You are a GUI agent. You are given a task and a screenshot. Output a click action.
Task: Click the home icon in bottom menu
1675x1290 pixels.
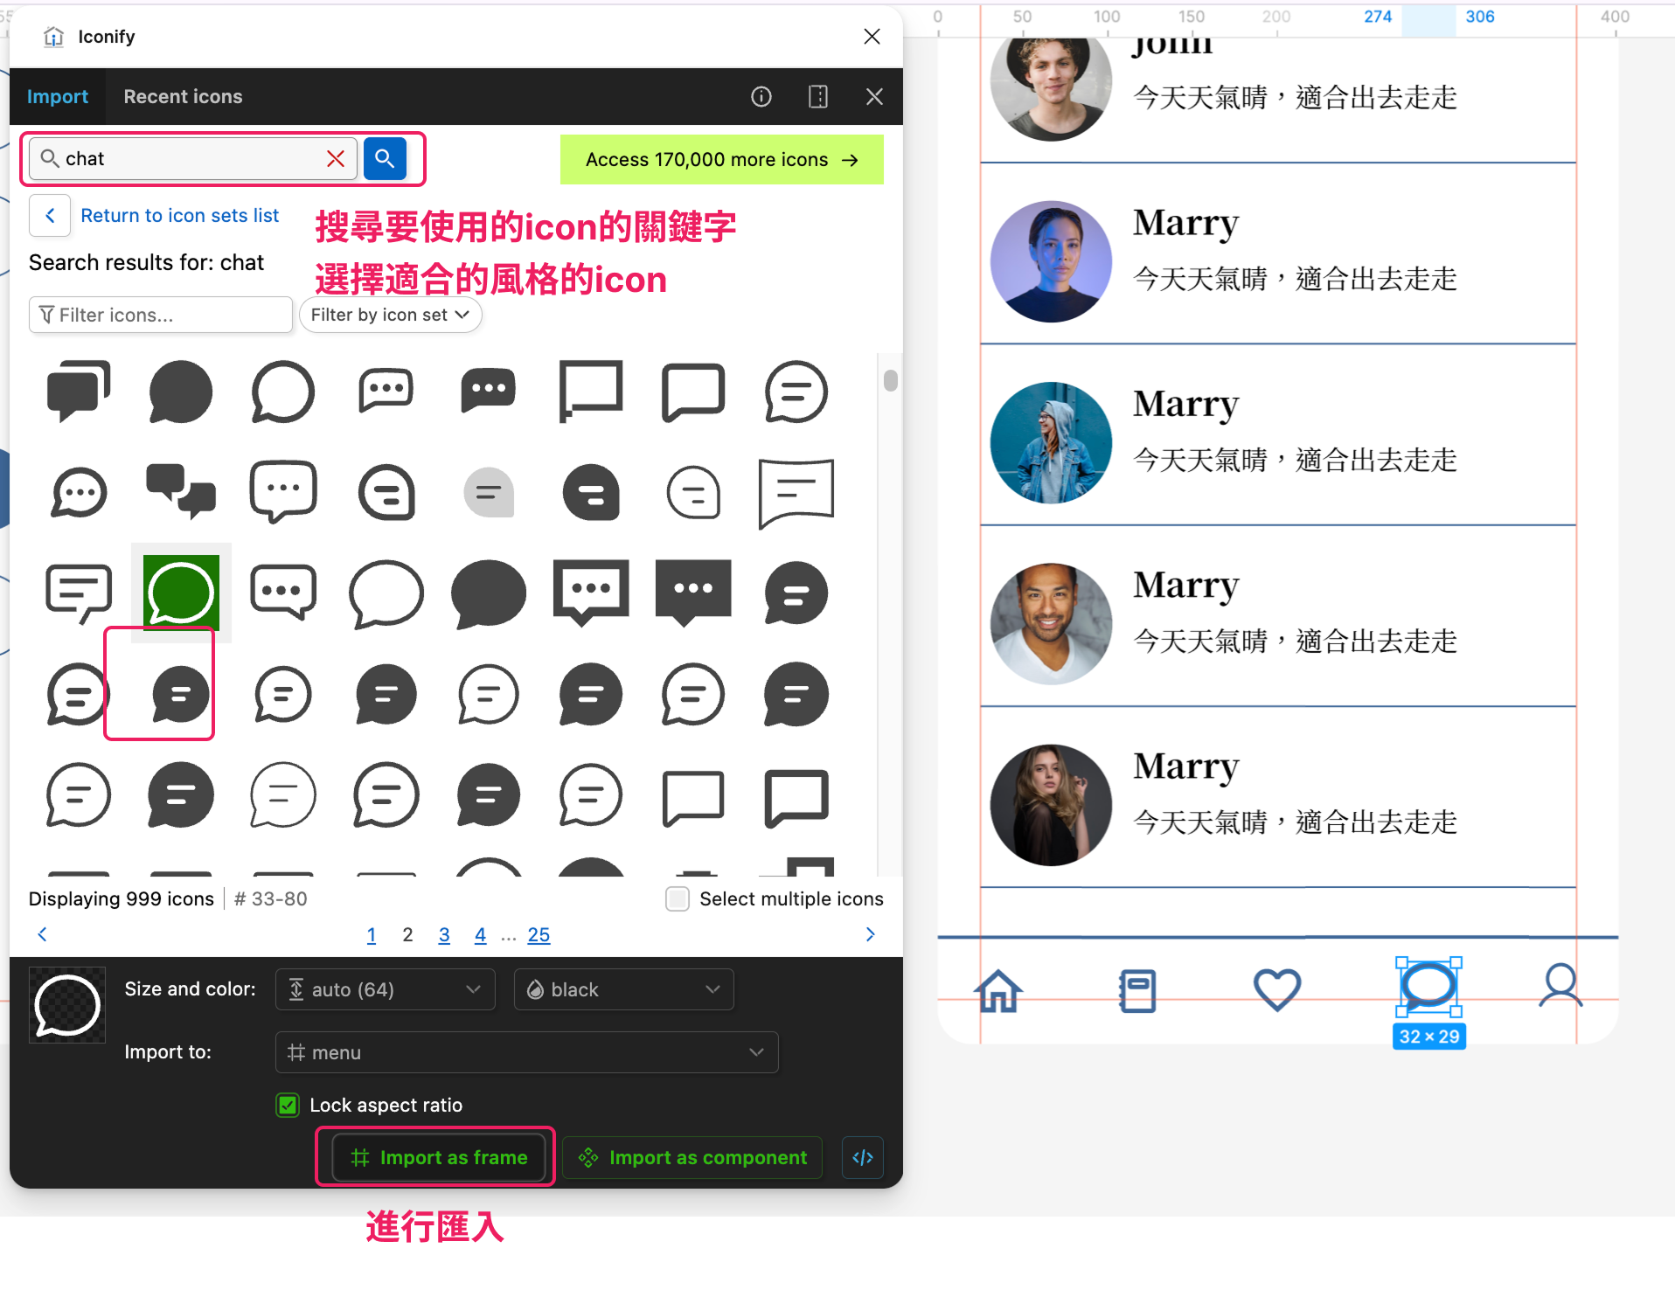pyautogui.click(x=998, y=990)
